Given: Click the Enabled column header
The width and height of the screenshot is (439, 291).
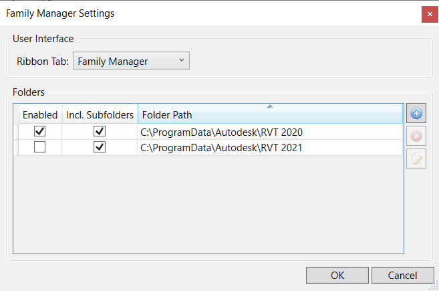Looking at the screenshot, I should [40, 115].
